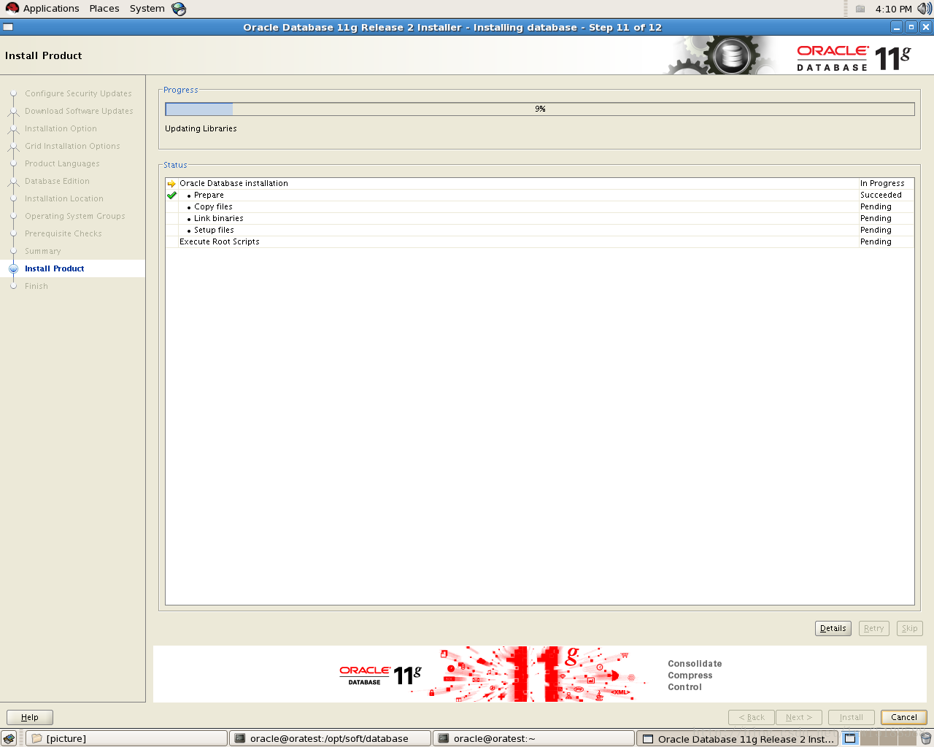
Task: Select the Product Languages step
Action: (62, 163)
